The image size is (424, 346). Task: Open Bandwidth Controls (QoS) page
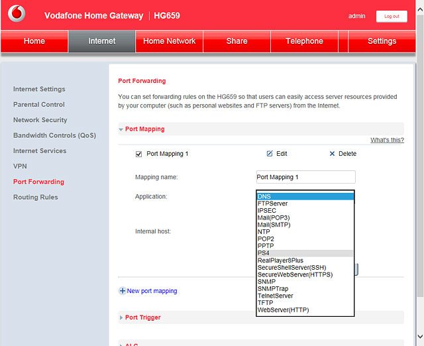click(x=54, y=135)
